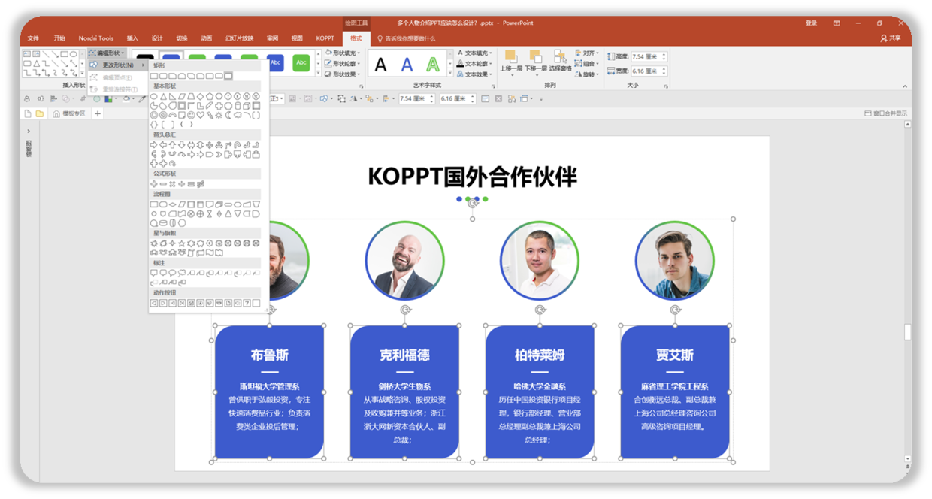
Task: Switch to the 开始 home tab
Action: [59, 38]
